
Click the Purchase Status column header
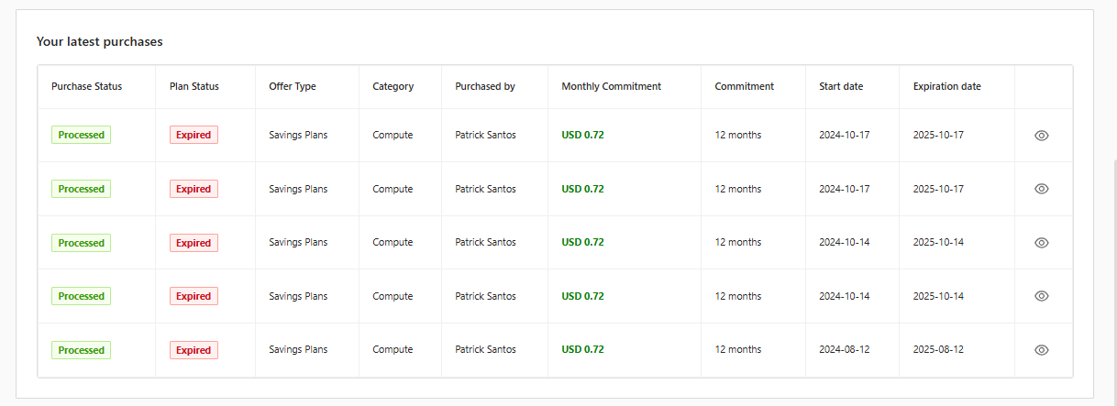86,86
